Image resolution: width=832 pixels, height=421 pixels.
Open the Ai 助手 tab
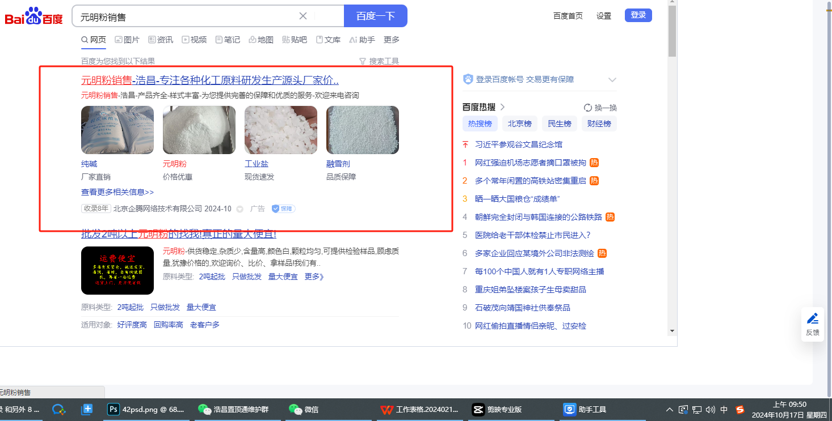pyautogui.click(x=362, y=40)
